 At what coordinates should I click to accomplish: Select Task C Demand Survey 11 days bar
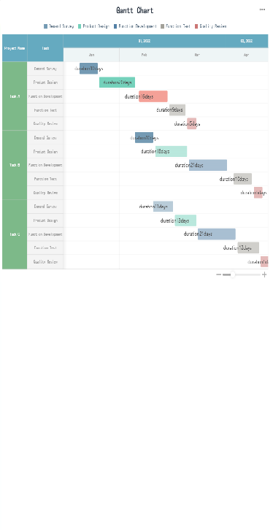point(164,207)
